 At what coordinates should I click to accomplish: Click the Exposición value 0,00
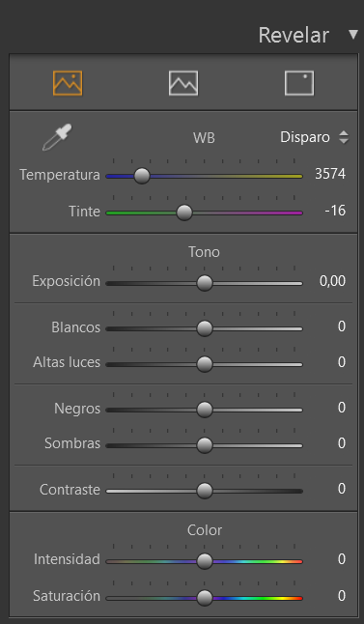click(x=332, y=281)
